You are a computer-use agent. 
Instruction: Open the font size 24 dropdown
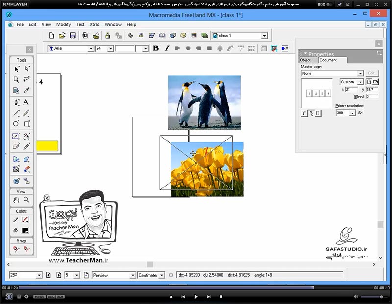[x=111, y=48]
